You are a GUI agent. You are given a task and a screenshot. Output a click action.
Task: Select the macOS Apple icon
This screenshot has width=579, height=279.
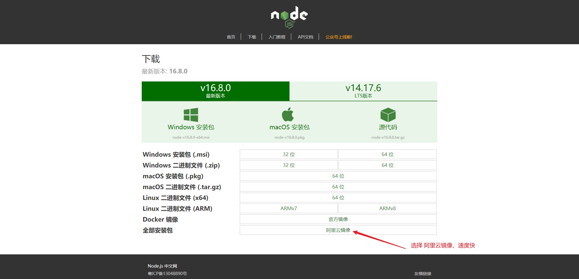[x=289, y=114]
